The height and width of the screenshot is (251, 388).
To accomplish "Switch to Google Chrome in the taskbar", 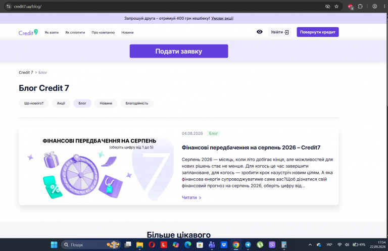I will coord(236,245).
